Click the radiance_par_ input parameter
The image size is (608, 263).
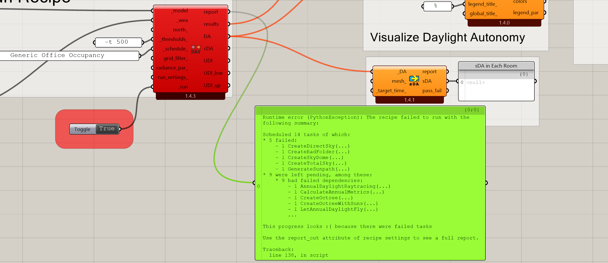(x=172, y=68)
